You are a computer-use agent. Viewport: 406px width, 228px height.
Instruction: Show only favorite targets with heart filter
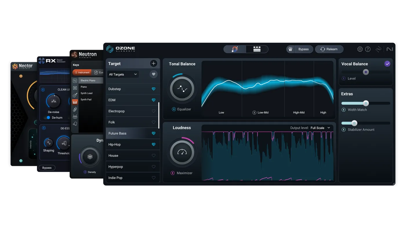(x=153, y=74)
